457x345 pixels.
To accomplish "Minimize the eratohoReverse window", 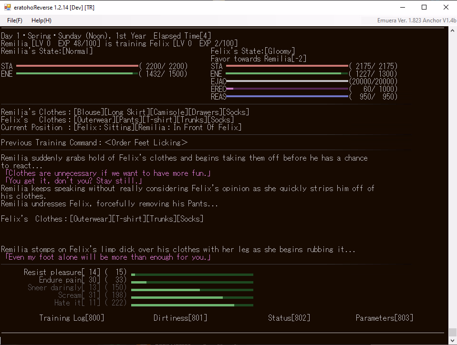I will [x=403, y=7].
